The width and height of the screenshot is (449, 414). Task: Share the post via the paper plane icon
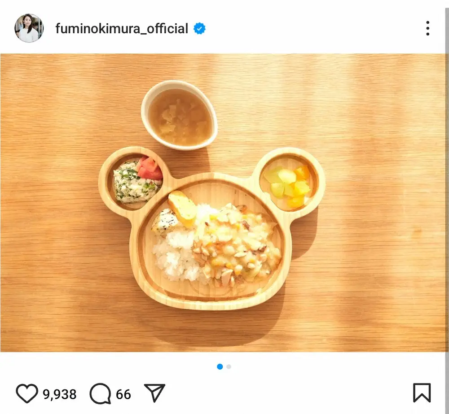(155, 393)
